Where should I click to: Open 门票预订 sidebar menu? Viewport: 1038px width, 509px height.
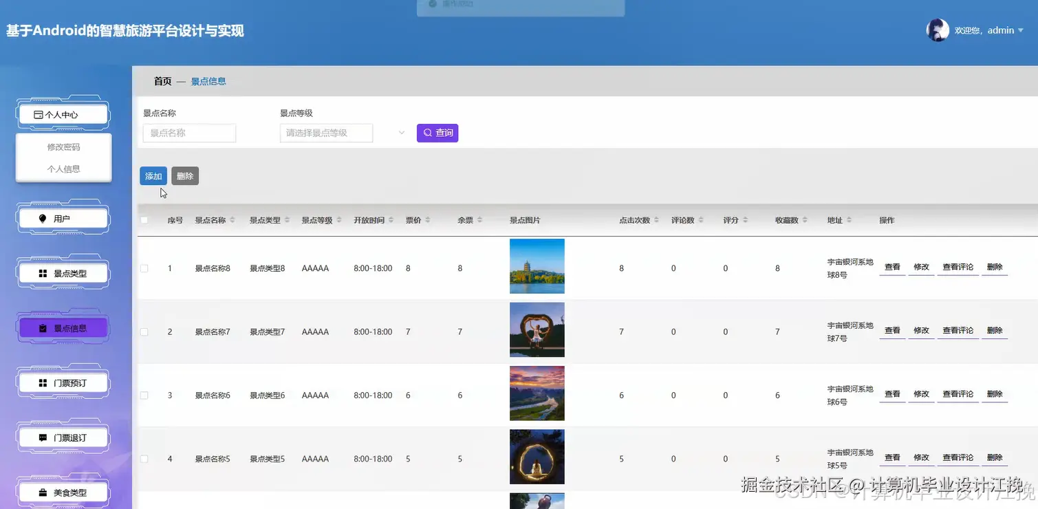tap(63, 383)
